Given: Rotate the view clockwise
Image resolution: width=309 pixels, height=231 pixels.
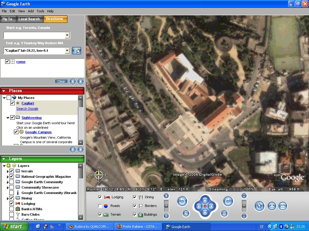Looking at the screenshot, I should (228, 201).
